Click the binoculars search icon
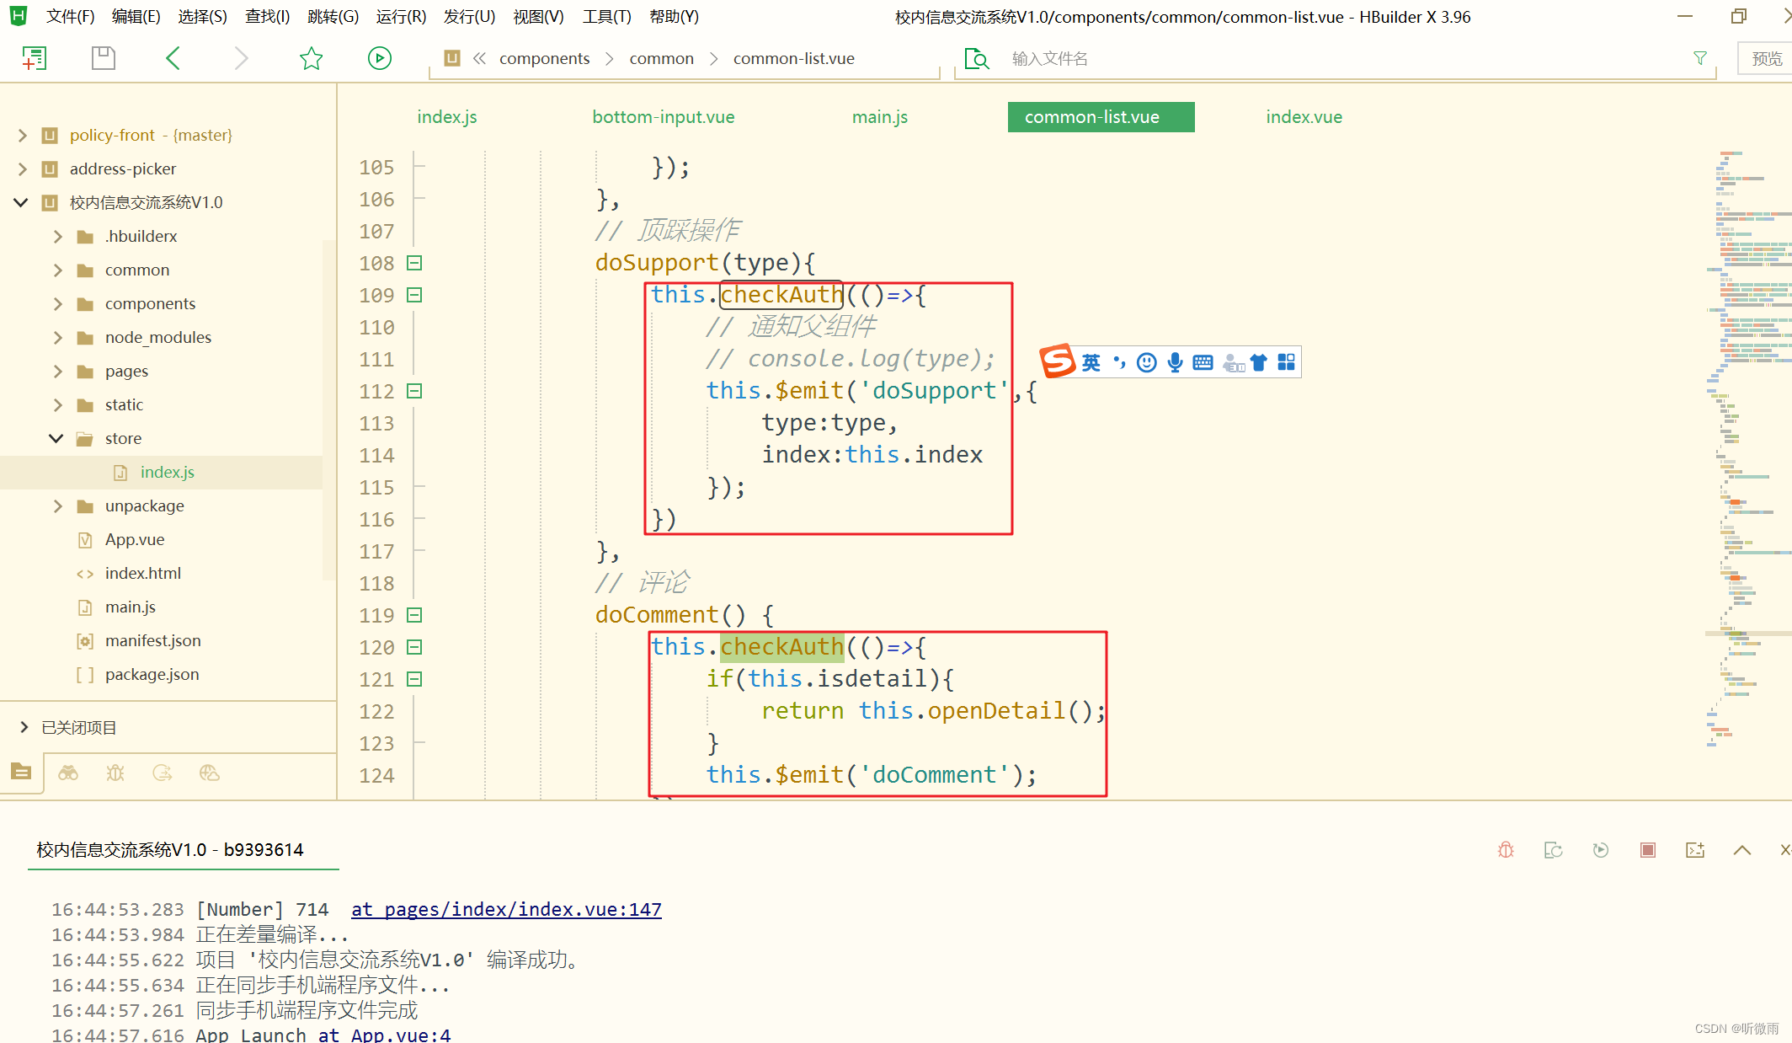Screen dimensions: 1792x1043 coord(68,773)
